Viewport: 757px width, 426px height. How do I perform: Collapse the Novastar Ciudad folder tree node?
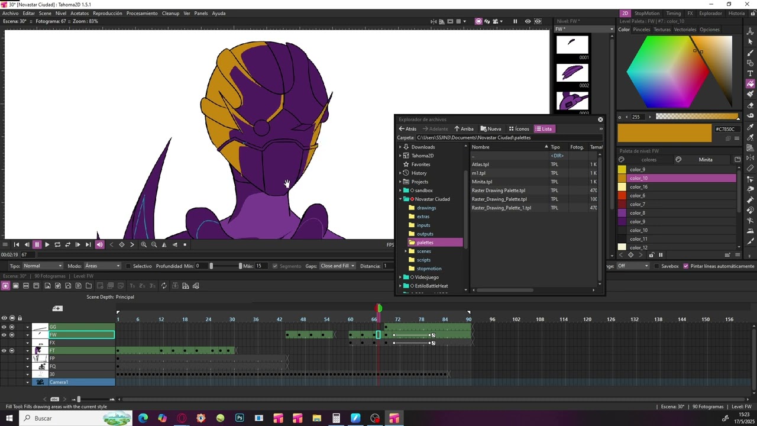(400, 199)
